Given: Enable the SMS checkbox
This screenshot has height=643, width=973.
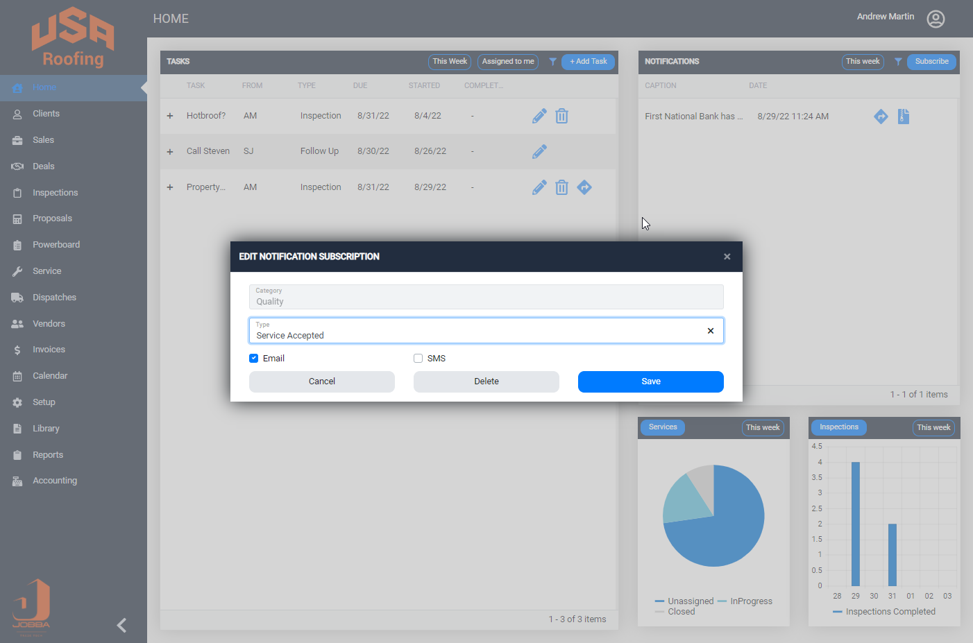Looking at the screenshot, I should pyautogui.click(x=418, y=359).
